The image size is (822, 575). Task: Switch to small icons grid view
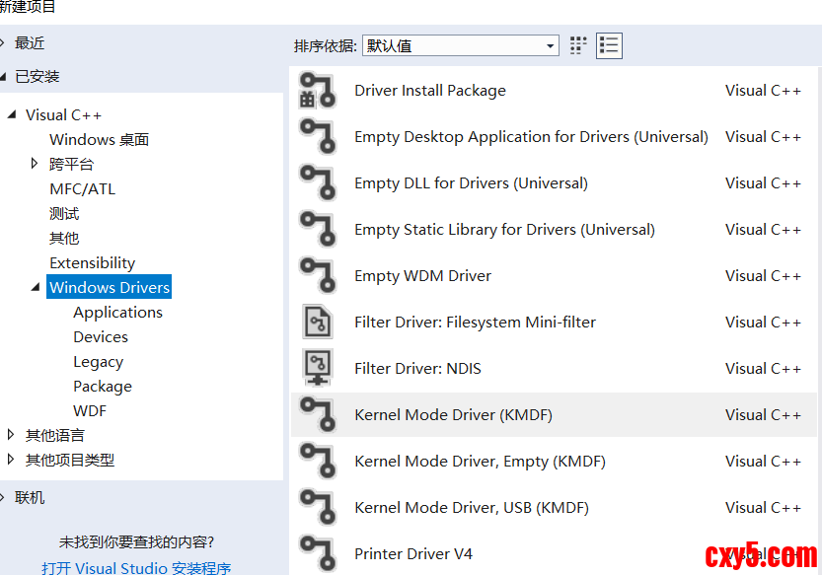(578, 45)
